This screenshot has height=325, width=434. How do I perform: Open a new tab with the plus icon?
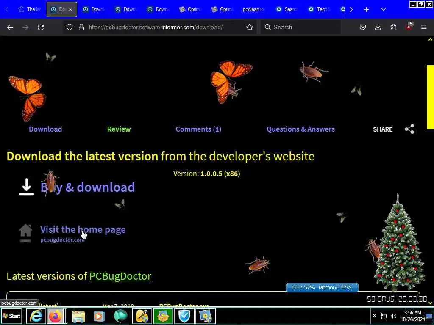367,9
